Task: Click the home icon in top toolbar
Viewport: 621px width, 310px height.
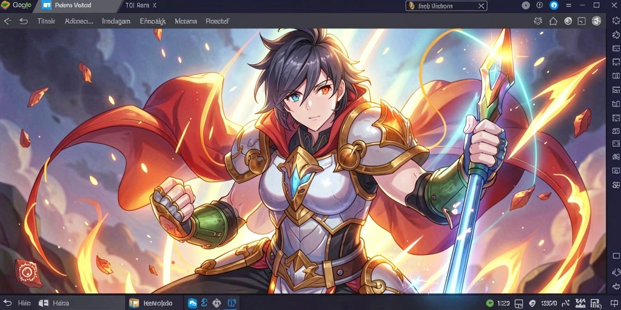Action: pos(553,21)
